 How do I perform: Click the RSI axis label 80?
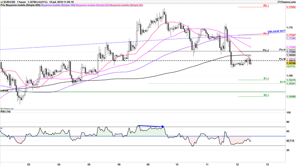click(288, 122)
